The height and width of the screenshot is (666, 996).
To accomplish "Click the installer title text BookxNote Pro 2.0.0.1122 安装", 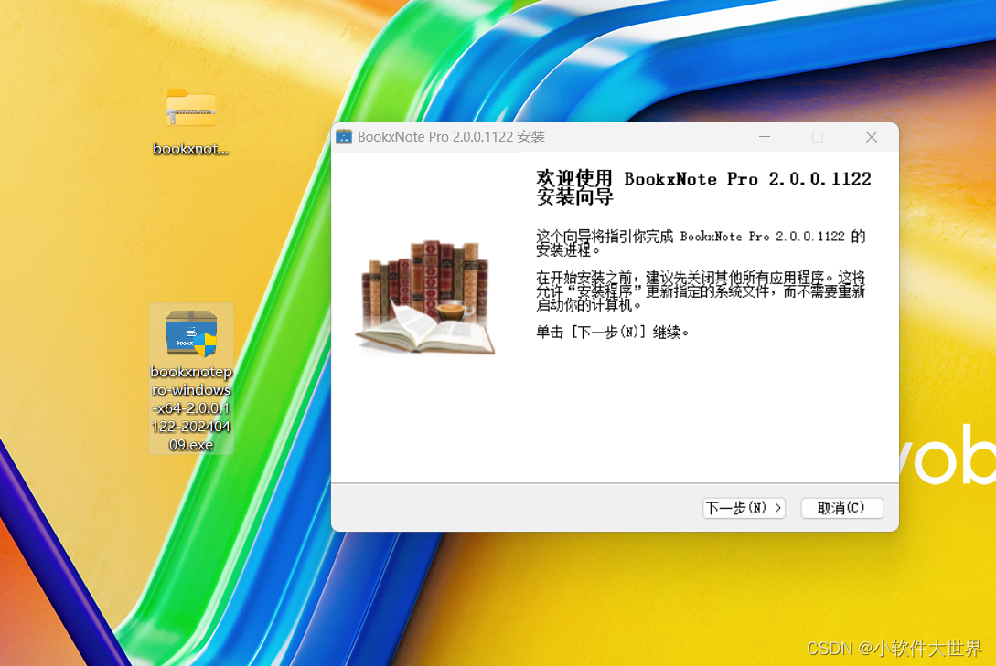I will pos(451,137).
